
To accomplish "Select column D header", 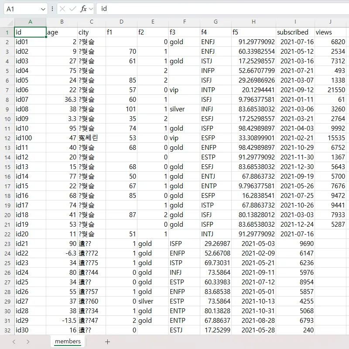I will click(x=121, y=22).
